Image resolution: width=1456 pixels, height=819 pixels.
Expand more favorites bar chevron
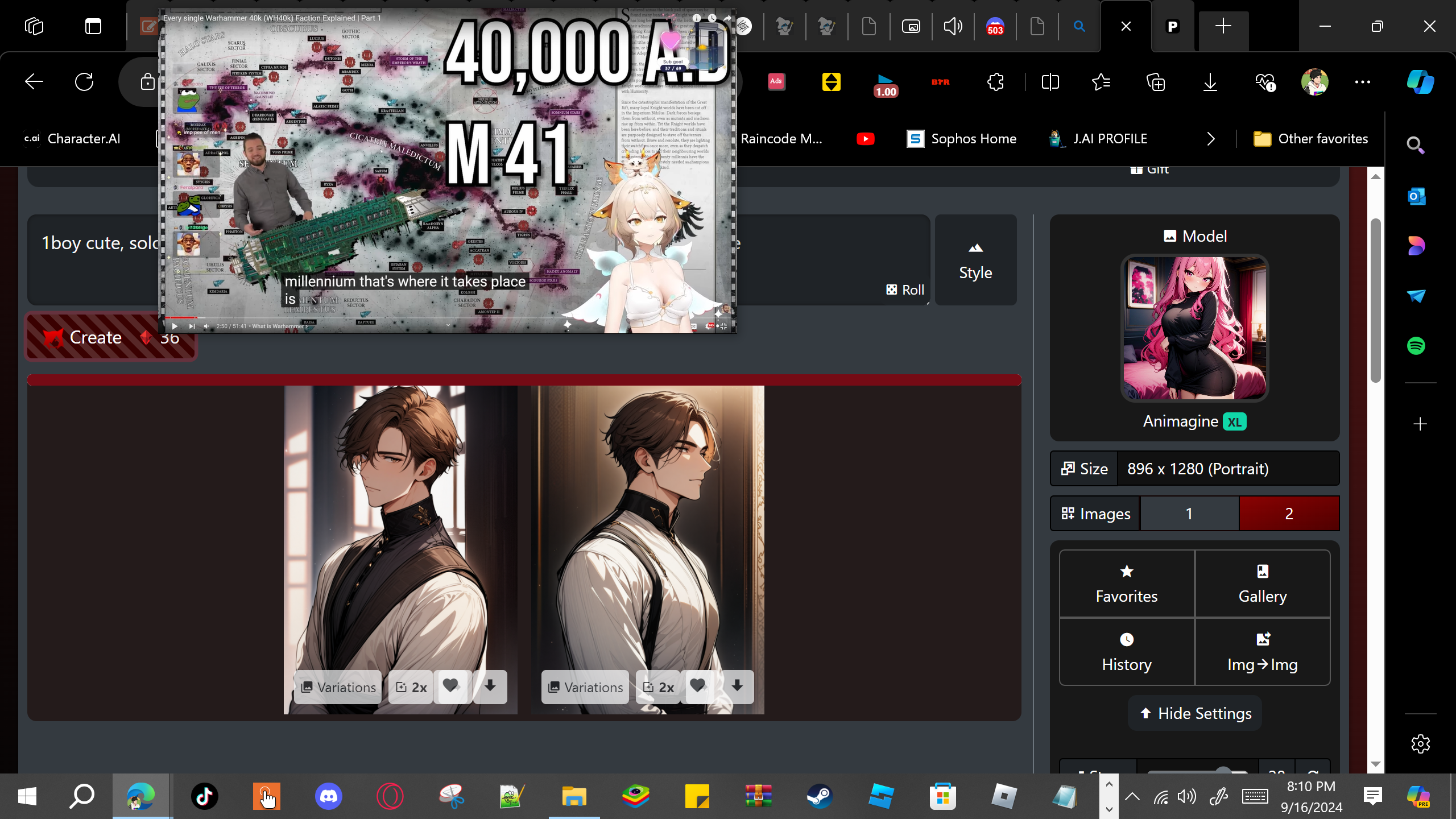point(1210,139)
